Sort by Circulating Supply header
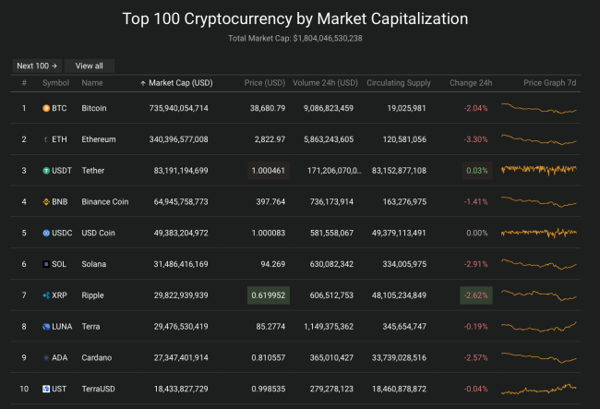 [x=399, y=83]
